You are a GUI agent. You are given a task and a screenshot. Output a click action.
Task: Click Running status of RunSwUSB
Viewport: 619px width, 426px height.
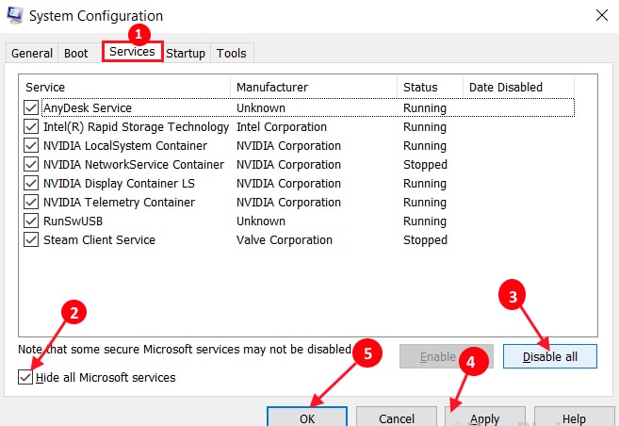[x=425, y=221]
